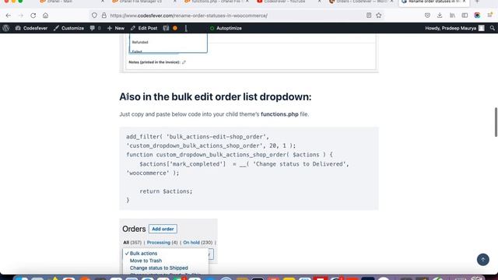Toggle reader view icon in address bar
498x280 pixels.
click(x=369, y=16)
